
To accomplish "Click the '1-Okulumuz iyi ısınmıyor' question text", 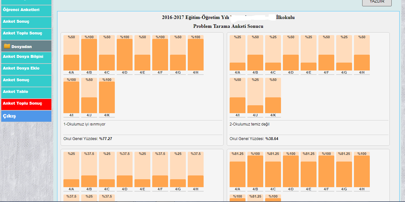I will pyautogui.click(x=84, y=124).
